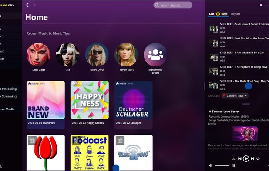This screenshot has height=171, width=269.
Task: Skip to the next track
Action: click(252, 159)
